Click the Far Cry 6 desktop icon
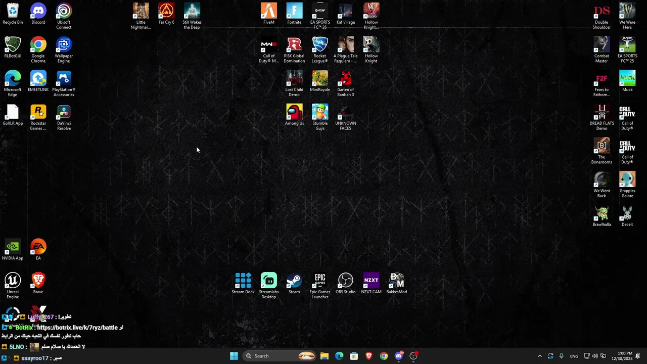Image resolution: width=647 pixels, height=364 pixels. click(x=166, y=14)
